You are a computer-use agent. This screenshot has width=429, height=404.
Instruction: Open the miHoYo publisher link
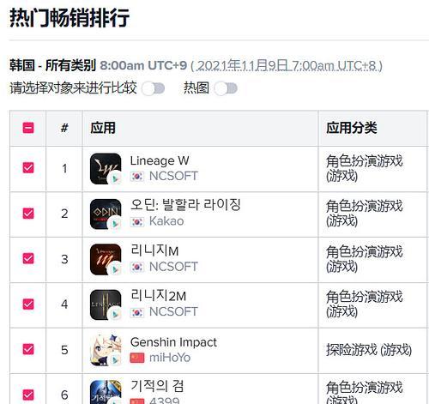(x=170, y=358)
